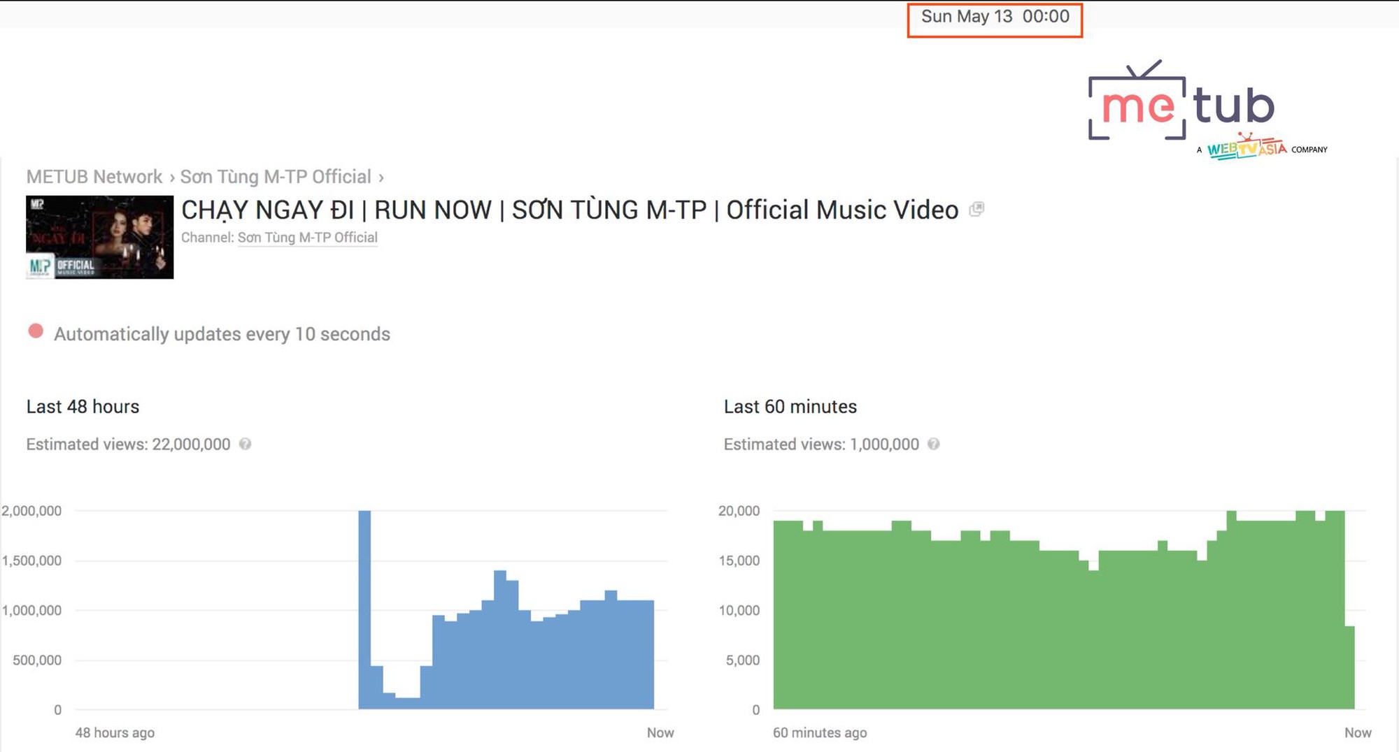The height and width of the screenshot is (752, 1399).
Task: Open Sơn Tùng M-TP Official breadcrumb
Action: pyautogui.click(x=276, y=177)
